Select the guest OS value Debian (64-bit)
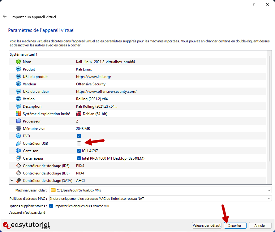The width and height of the screenshot is (275, 232). pyautogui.click(x=95, y=114)
